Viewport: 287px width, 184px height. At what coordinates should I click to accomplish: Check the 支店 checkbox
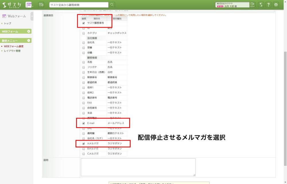click(84, 113)
